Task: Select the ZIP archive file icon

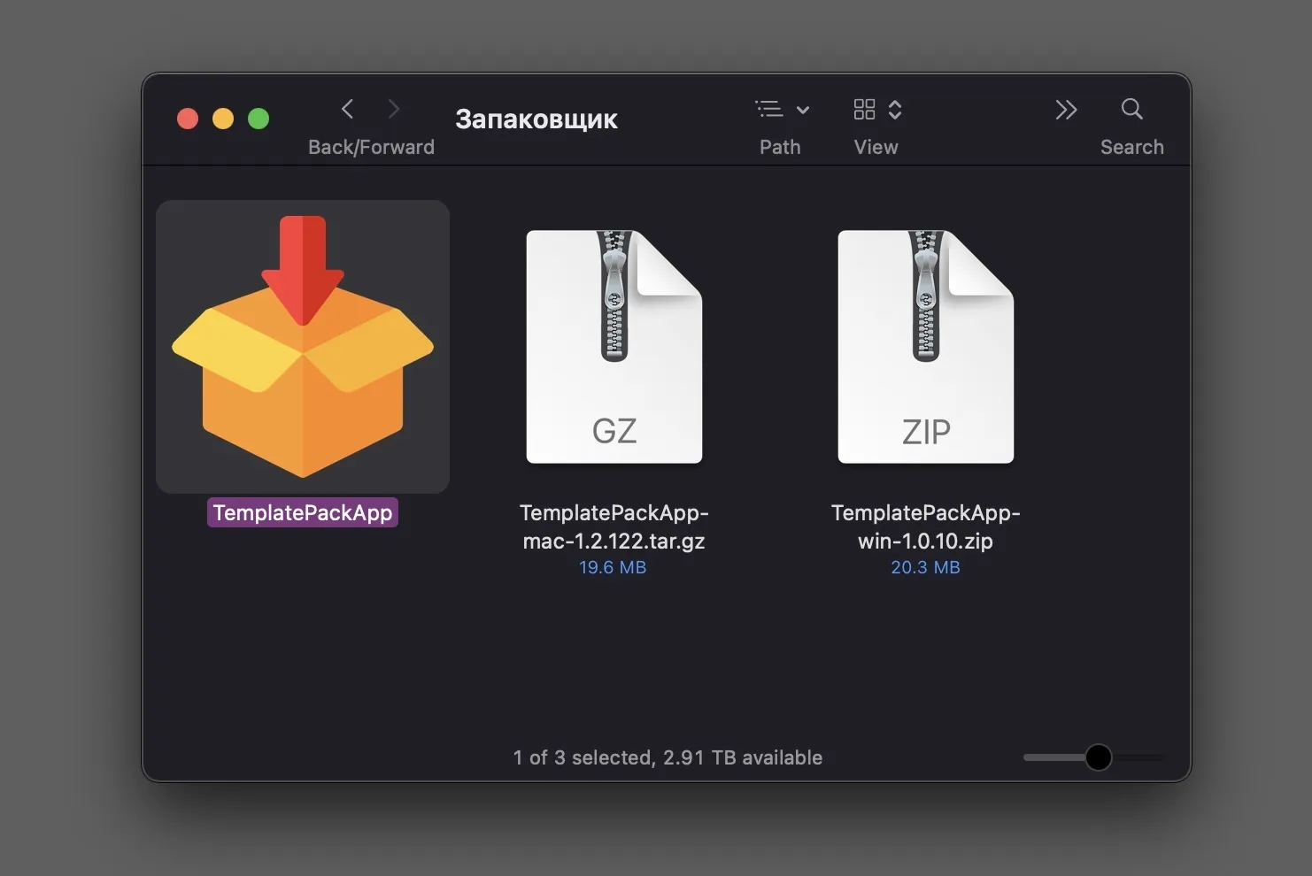Action: (925, 346)
